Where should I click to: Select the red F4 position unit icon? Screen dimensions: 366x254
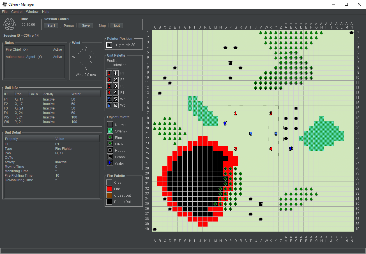109,92
